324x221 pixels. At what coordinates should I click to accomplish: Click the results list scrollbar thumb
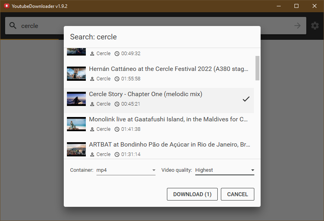257,68
